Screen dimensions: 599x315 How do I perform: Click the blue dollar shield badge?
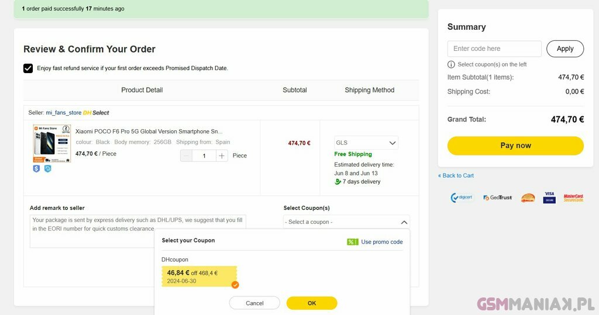(x=36, y=169)
